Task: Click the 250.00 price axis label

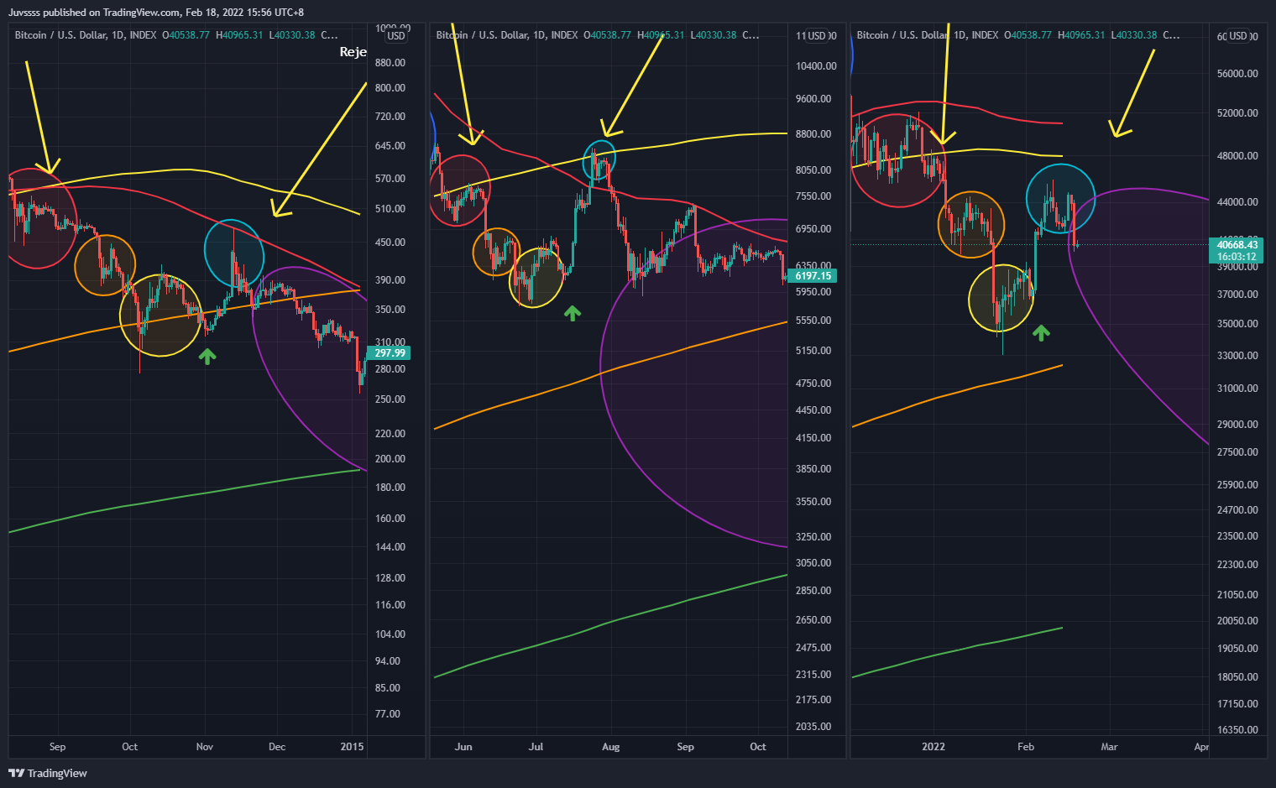Action: [390, 399]
